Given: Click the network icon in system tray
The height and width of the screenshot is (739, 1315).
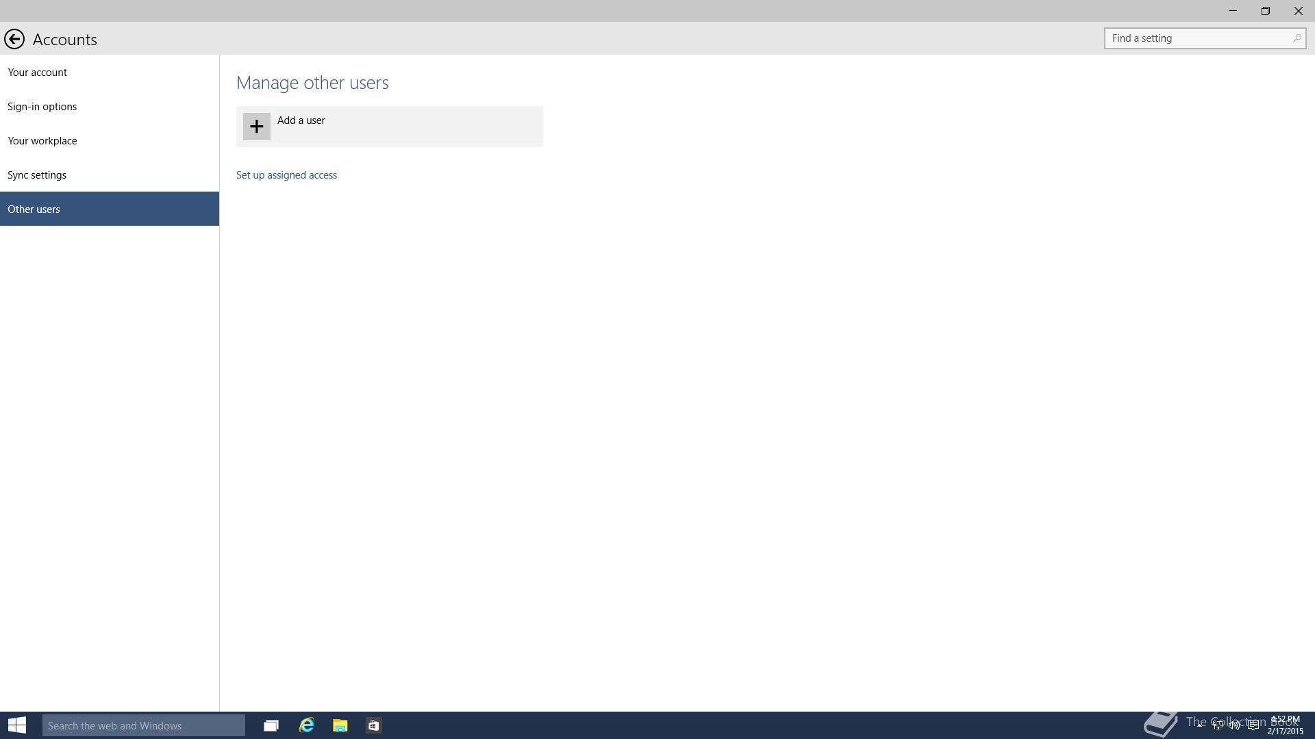Looking at the screenshot, I should (x=1217, y=725).
